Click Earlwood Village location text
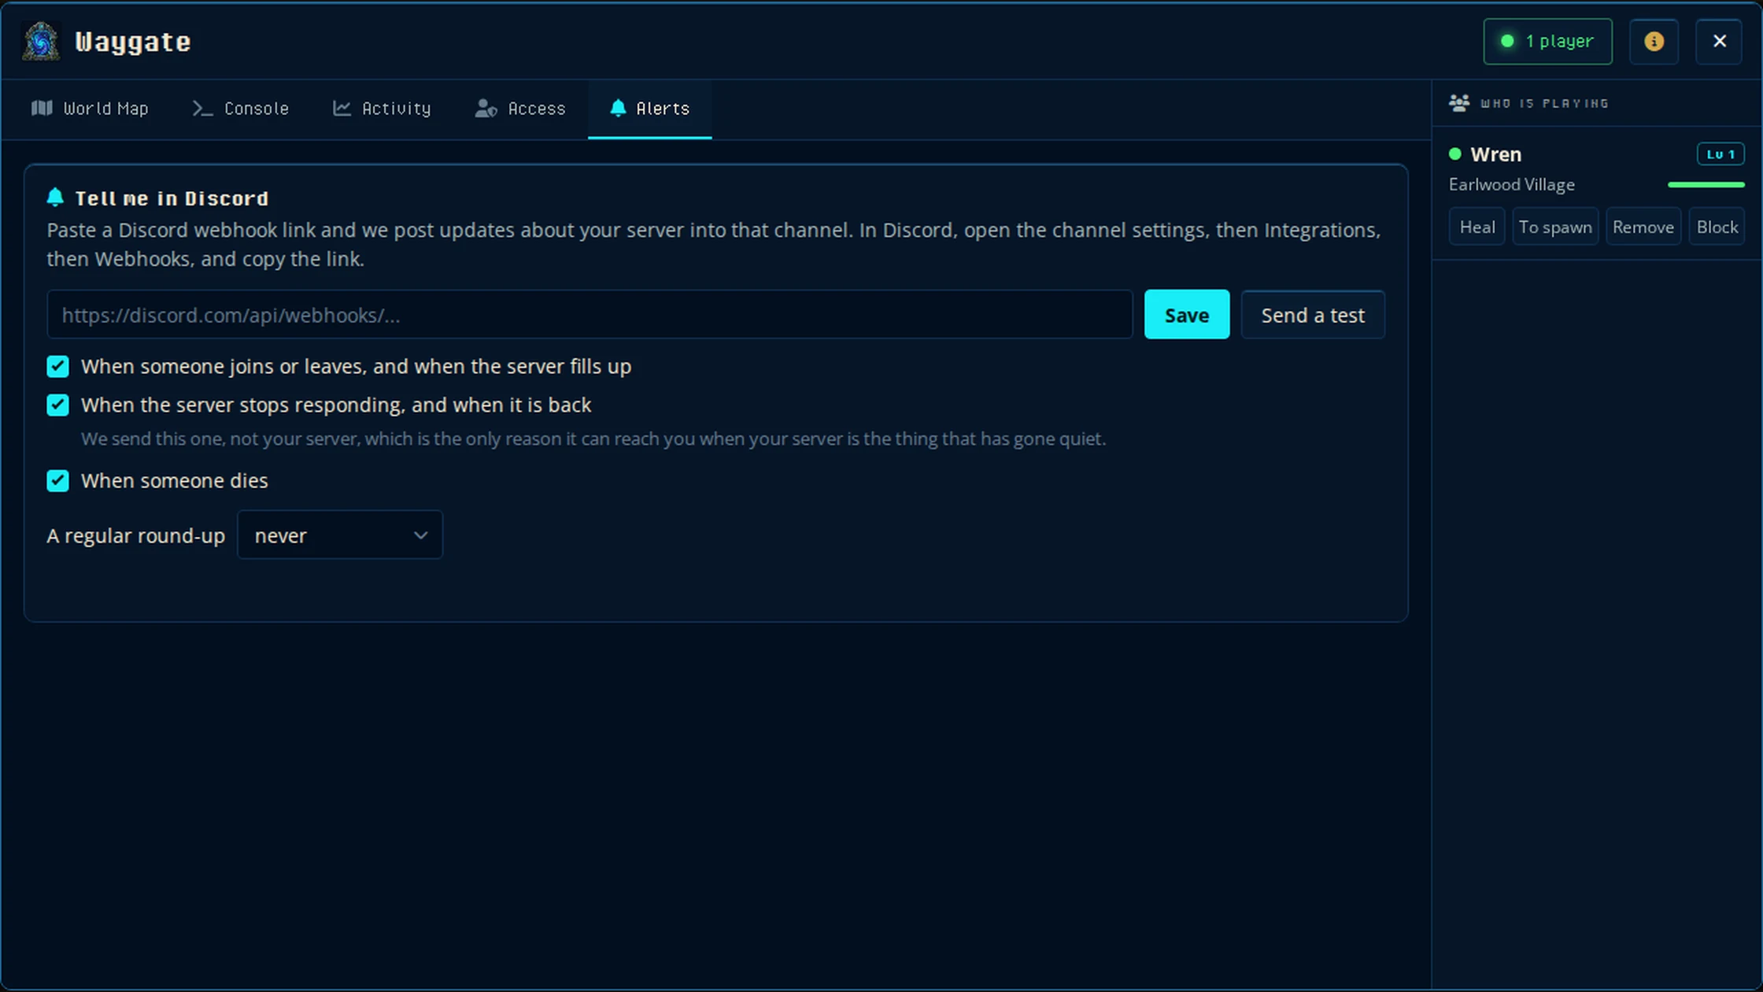The image size is (1763, 992). point(1511,185)
